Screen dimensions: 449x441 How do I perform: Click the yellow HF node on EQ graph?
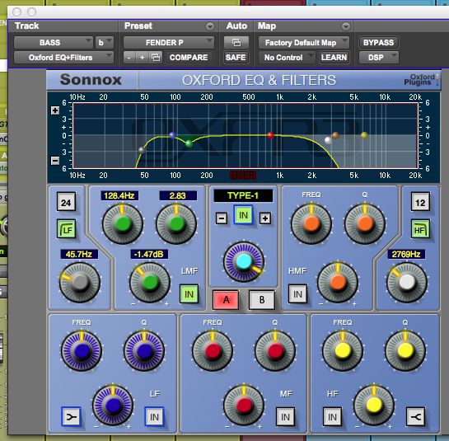[x=364, y=135]
